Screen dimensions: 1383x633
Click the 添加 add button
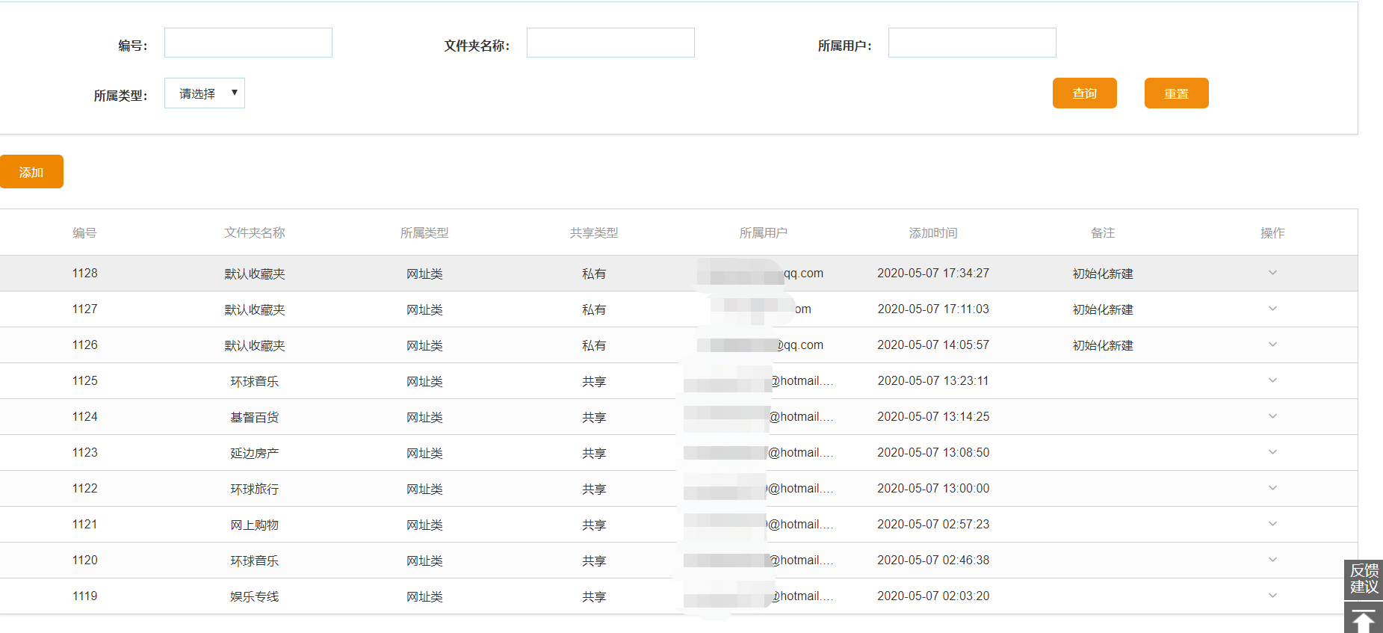[31, 172]
